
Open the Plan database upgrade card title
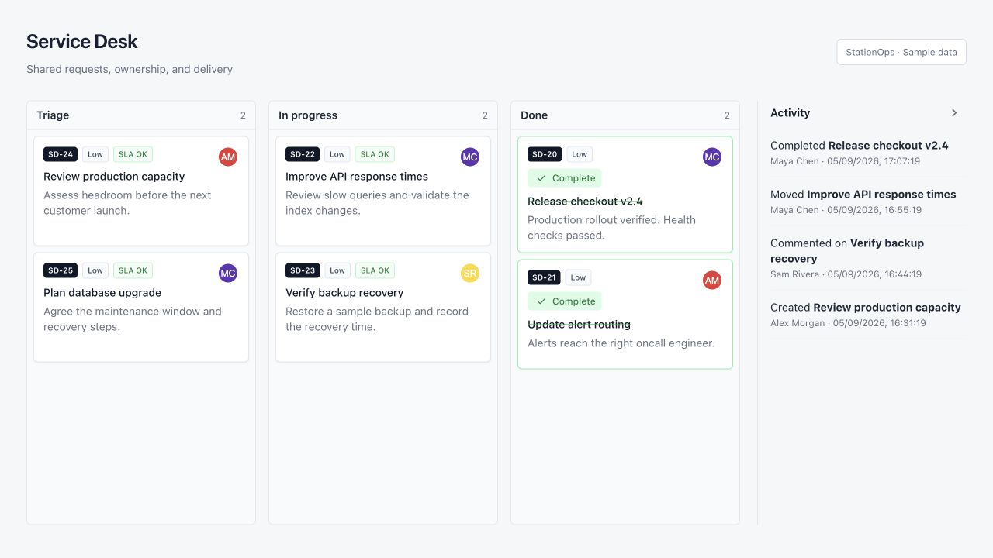click(102, 293)
